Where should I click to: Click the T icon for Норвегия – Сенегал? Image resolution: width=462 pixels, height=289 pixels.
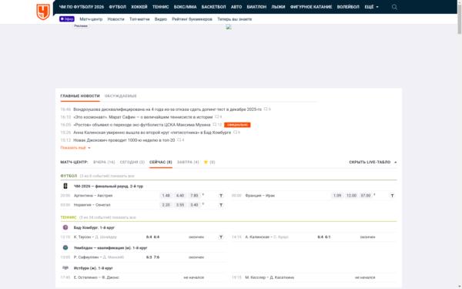tap(221, 205)
